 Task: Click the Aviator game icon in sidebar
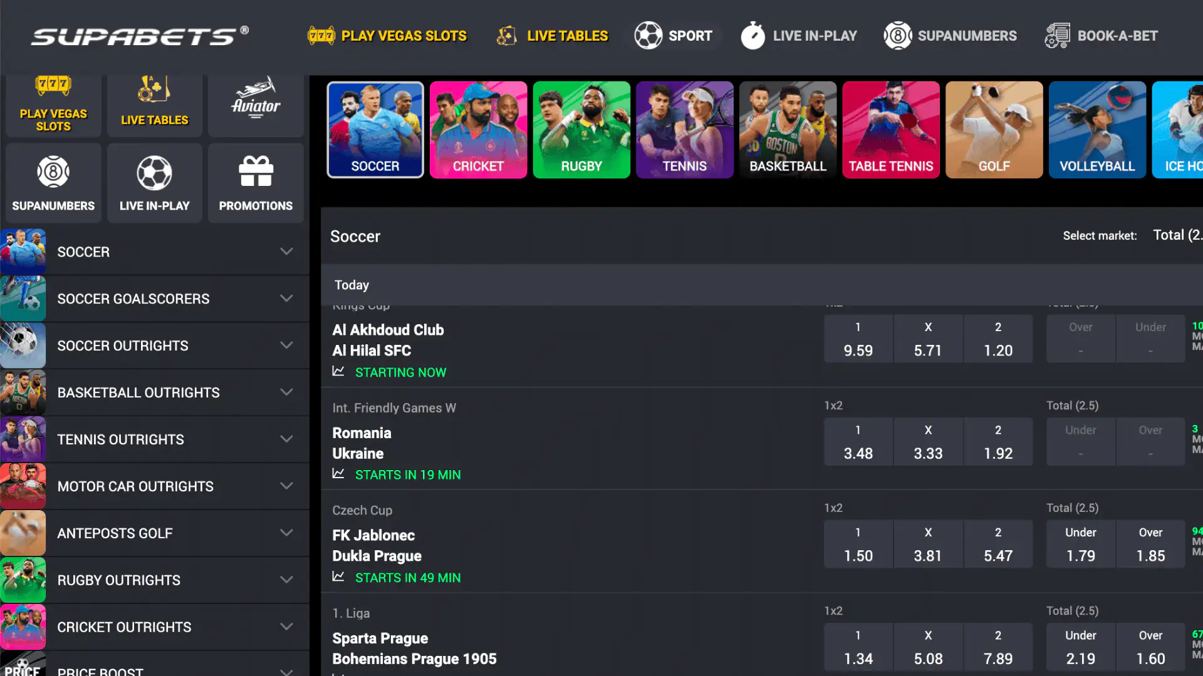tap(256, 104)
